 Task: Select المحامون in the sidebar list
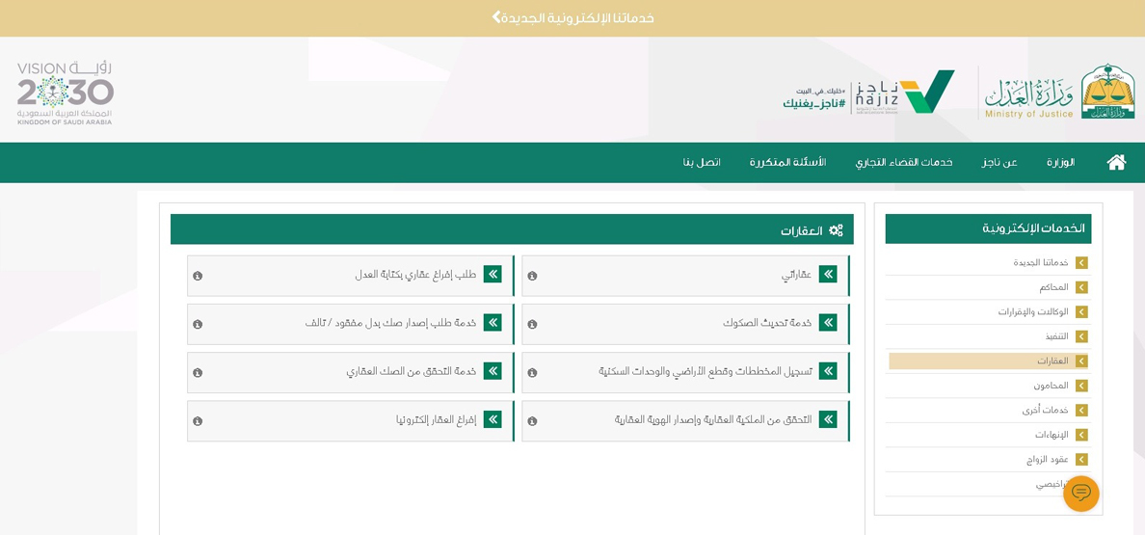(x=1051, y=386)
